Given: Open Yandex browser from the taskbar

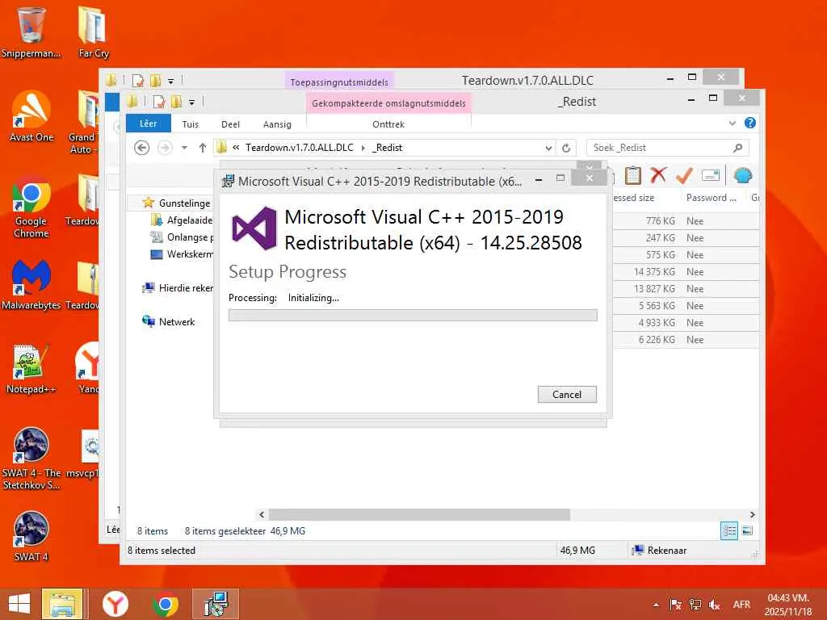Looking at the screenshot, I should click(115, 604).
